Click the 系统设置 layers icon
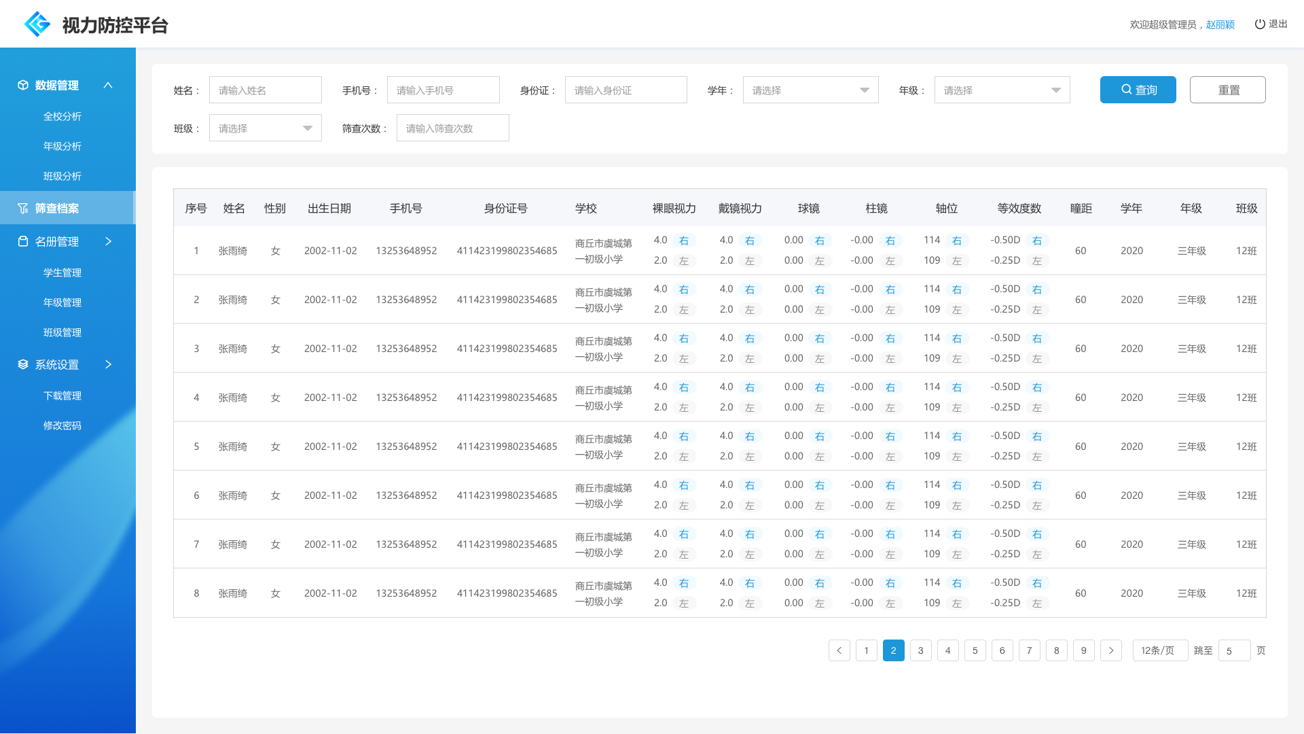The height and width of the screenshot is (734, 1304). [23, 364]
